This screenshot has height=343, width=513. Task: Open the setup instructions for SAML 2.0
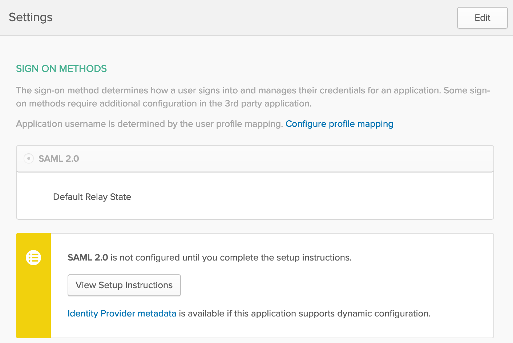click(x=124, y=285)
